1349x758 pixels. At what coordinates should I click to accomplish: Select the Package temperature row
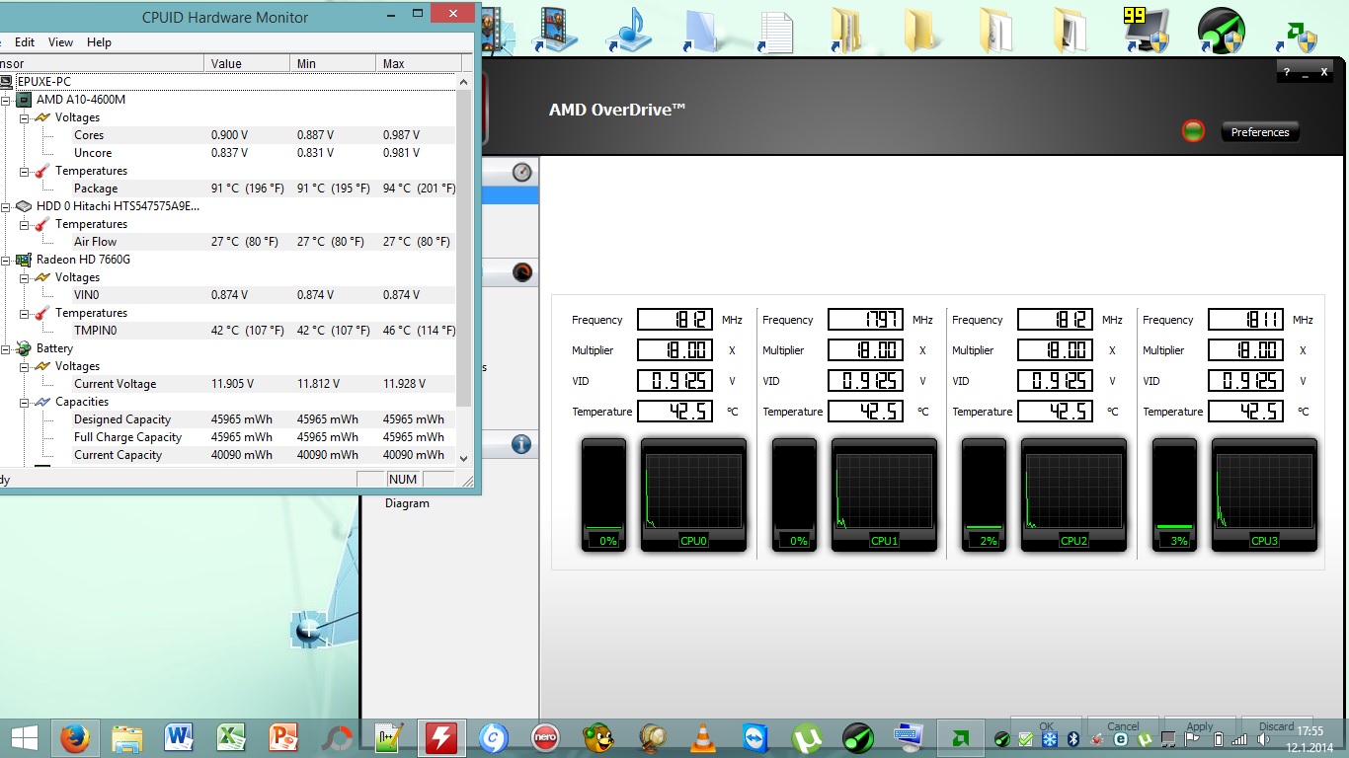[229, 189]
